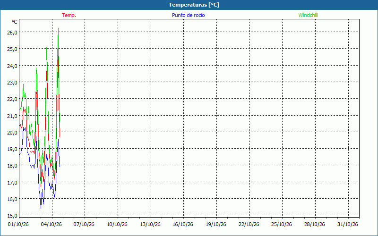This screenshot has width=378, height=236.
Task: Select the blue Punto de rocío legend
Action: [x=188, y=15]
